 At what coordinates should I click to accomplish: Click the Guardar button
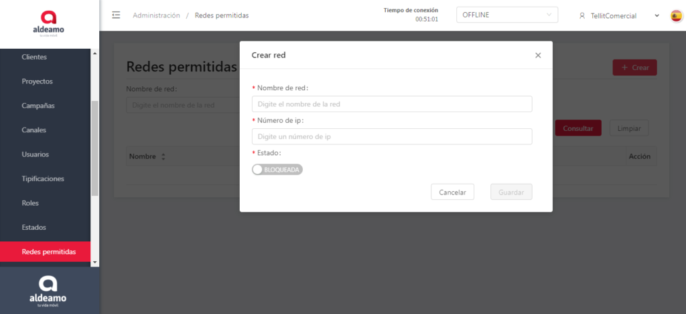point(511,192)
